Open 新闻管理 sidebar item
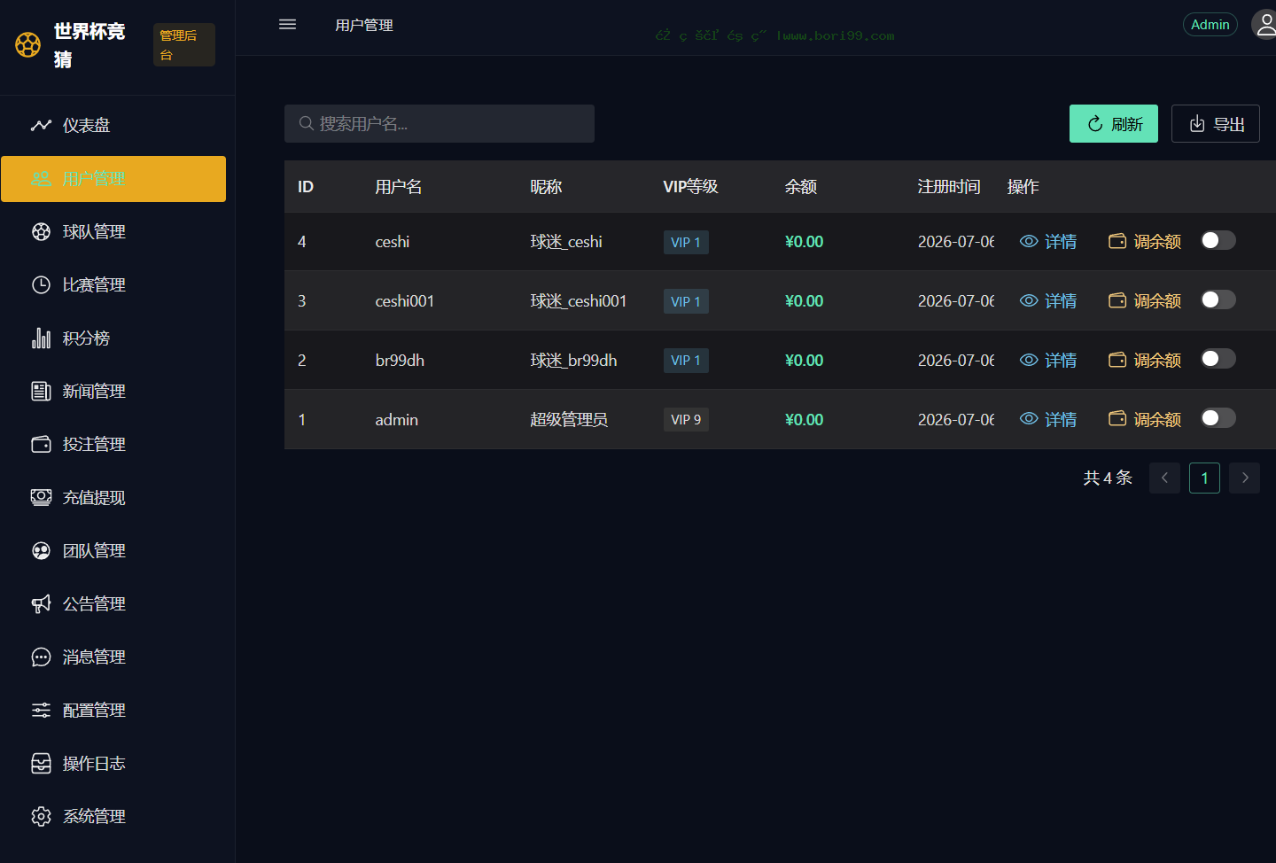The height and width of the screenshot is (863, 1276). 113,392
